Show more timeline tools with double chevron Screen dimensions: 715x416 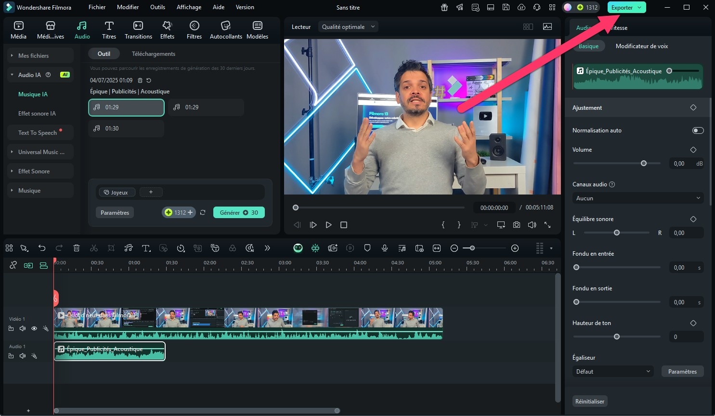[x=267, y=248]
